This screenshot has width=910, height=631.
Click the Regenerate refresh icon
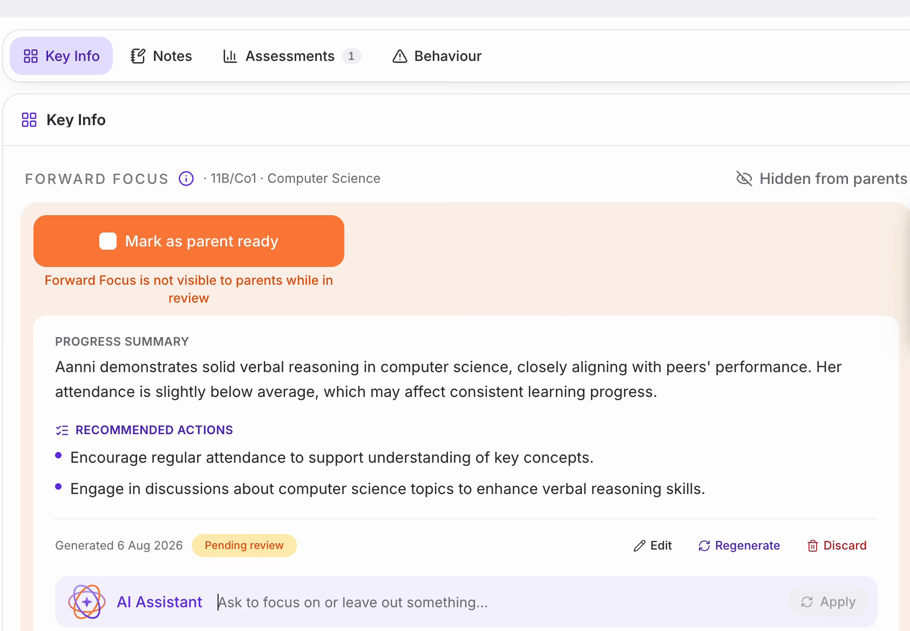pos(704,546)
